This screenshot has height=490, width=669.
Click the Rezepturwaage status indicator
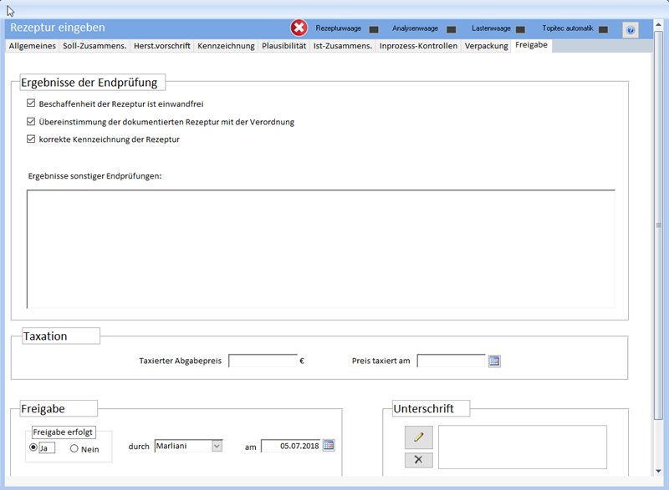pos(374,29)
